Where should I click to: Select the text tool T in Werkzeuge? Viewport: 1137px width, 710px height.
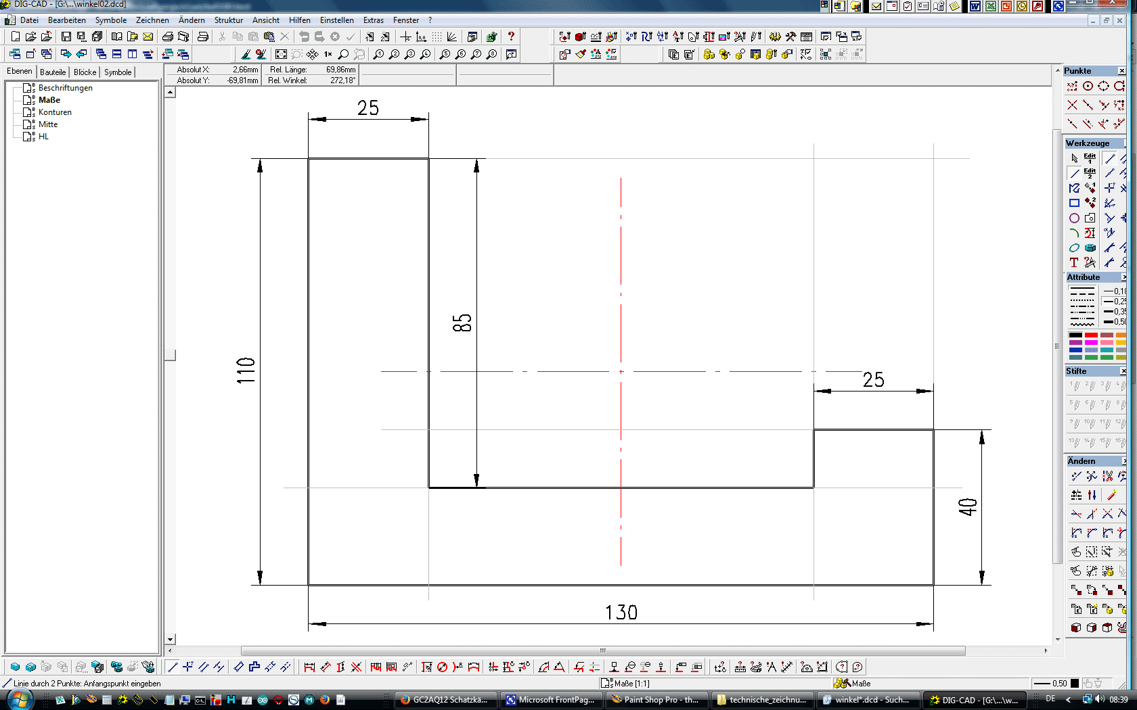[1074, 262]
